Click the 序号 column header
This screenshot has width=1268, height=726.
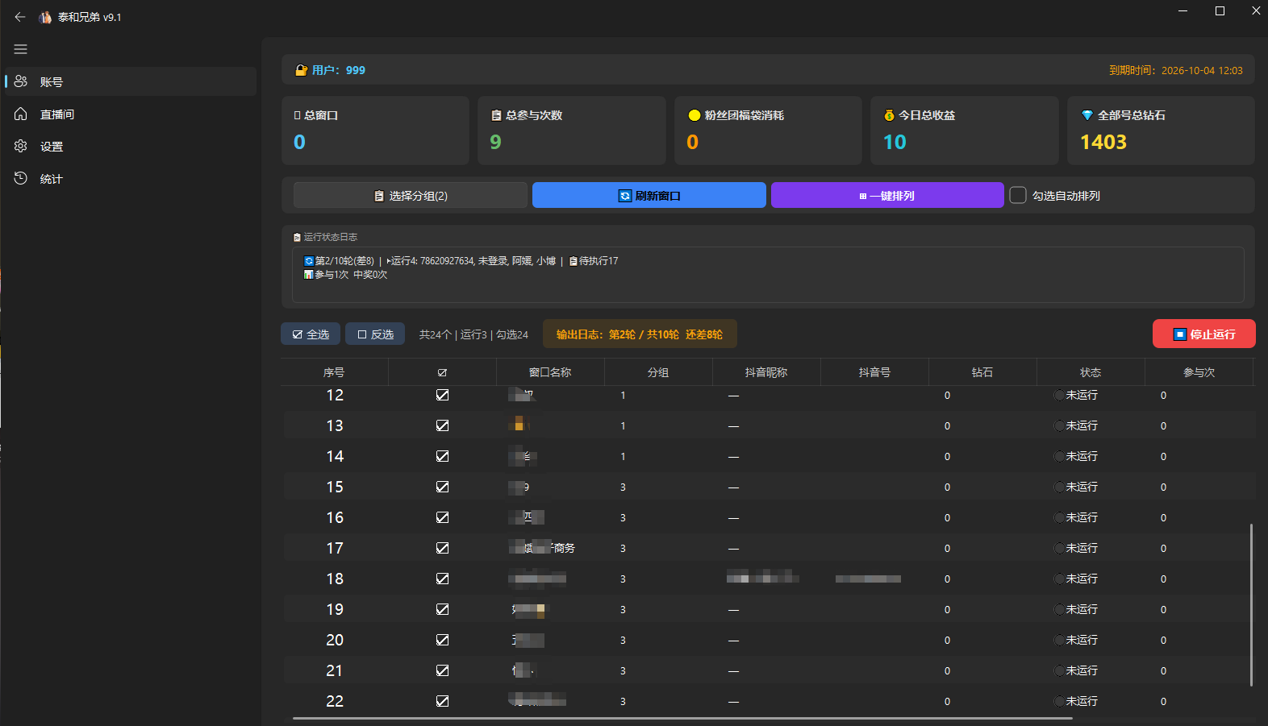click(x=334, y=372)
